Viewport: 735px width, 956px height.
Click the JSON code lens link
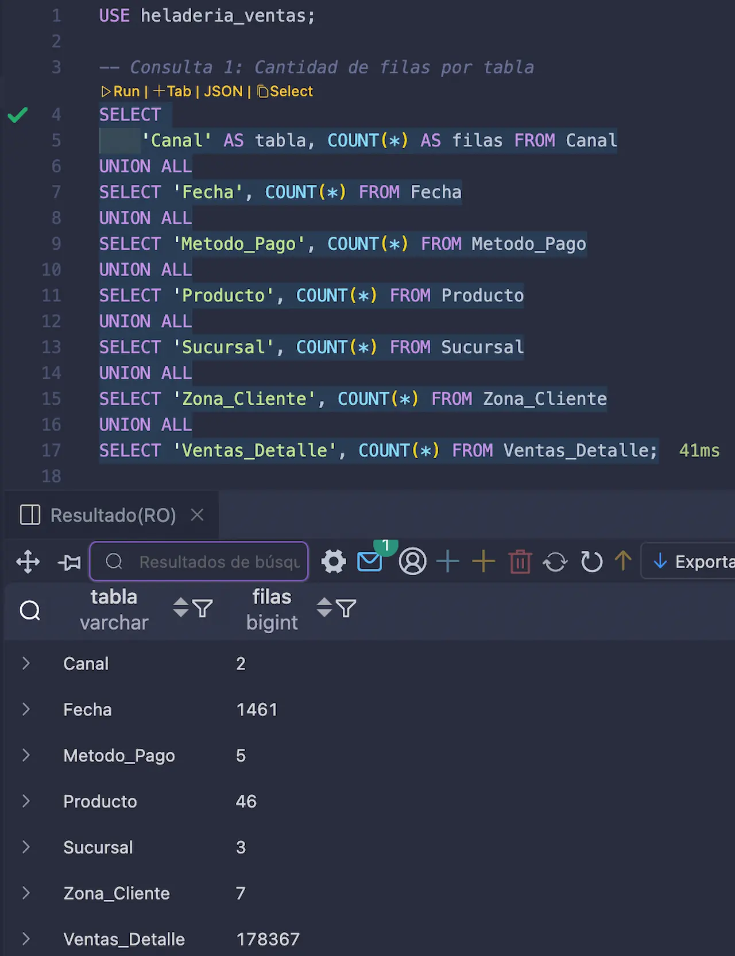tap(223, 91)
